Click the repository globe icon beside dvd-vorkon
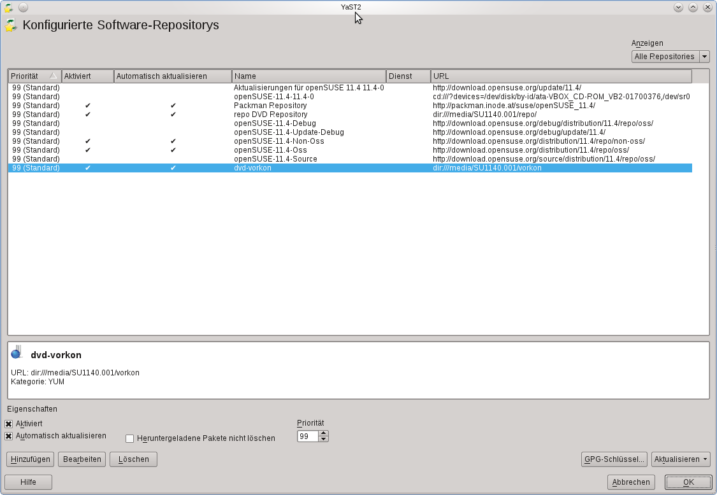The height and width of the screenshot is (495, 717). pos(17,352)
